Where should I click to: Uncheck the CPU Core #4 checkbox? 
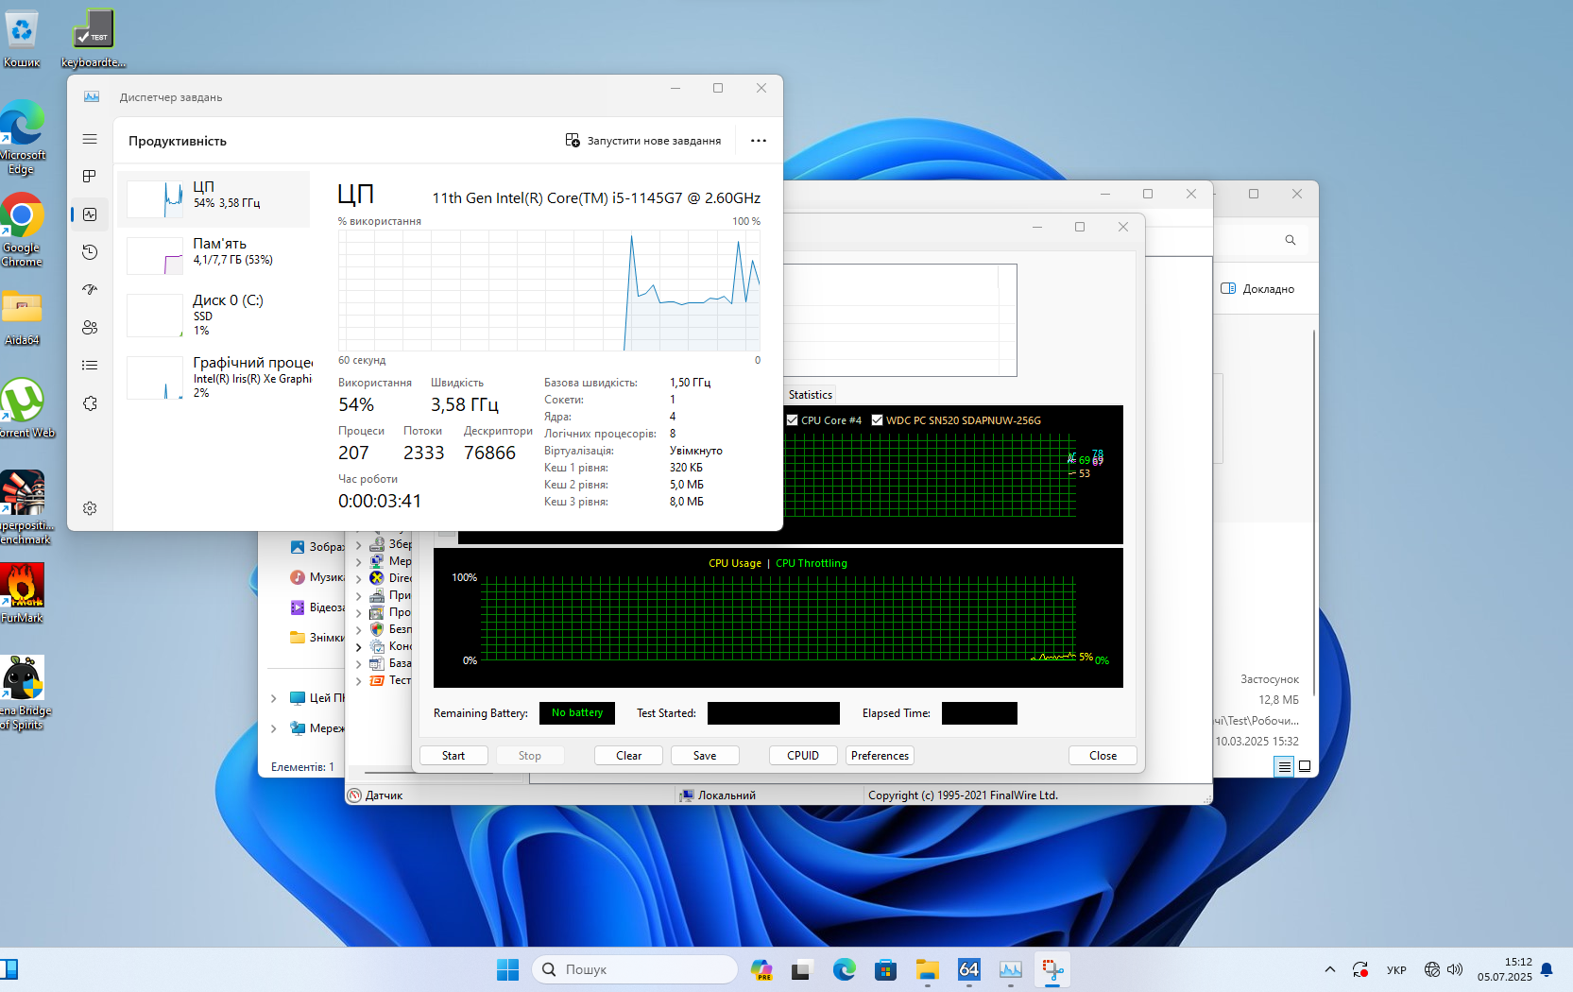(x=793, y=420)
